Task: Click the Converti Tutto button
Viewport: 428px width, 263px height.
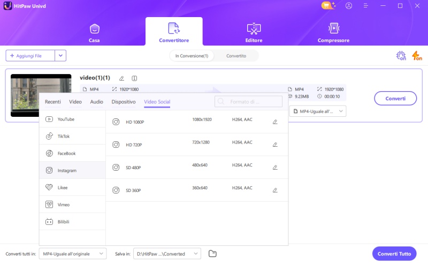Action: 394,254
